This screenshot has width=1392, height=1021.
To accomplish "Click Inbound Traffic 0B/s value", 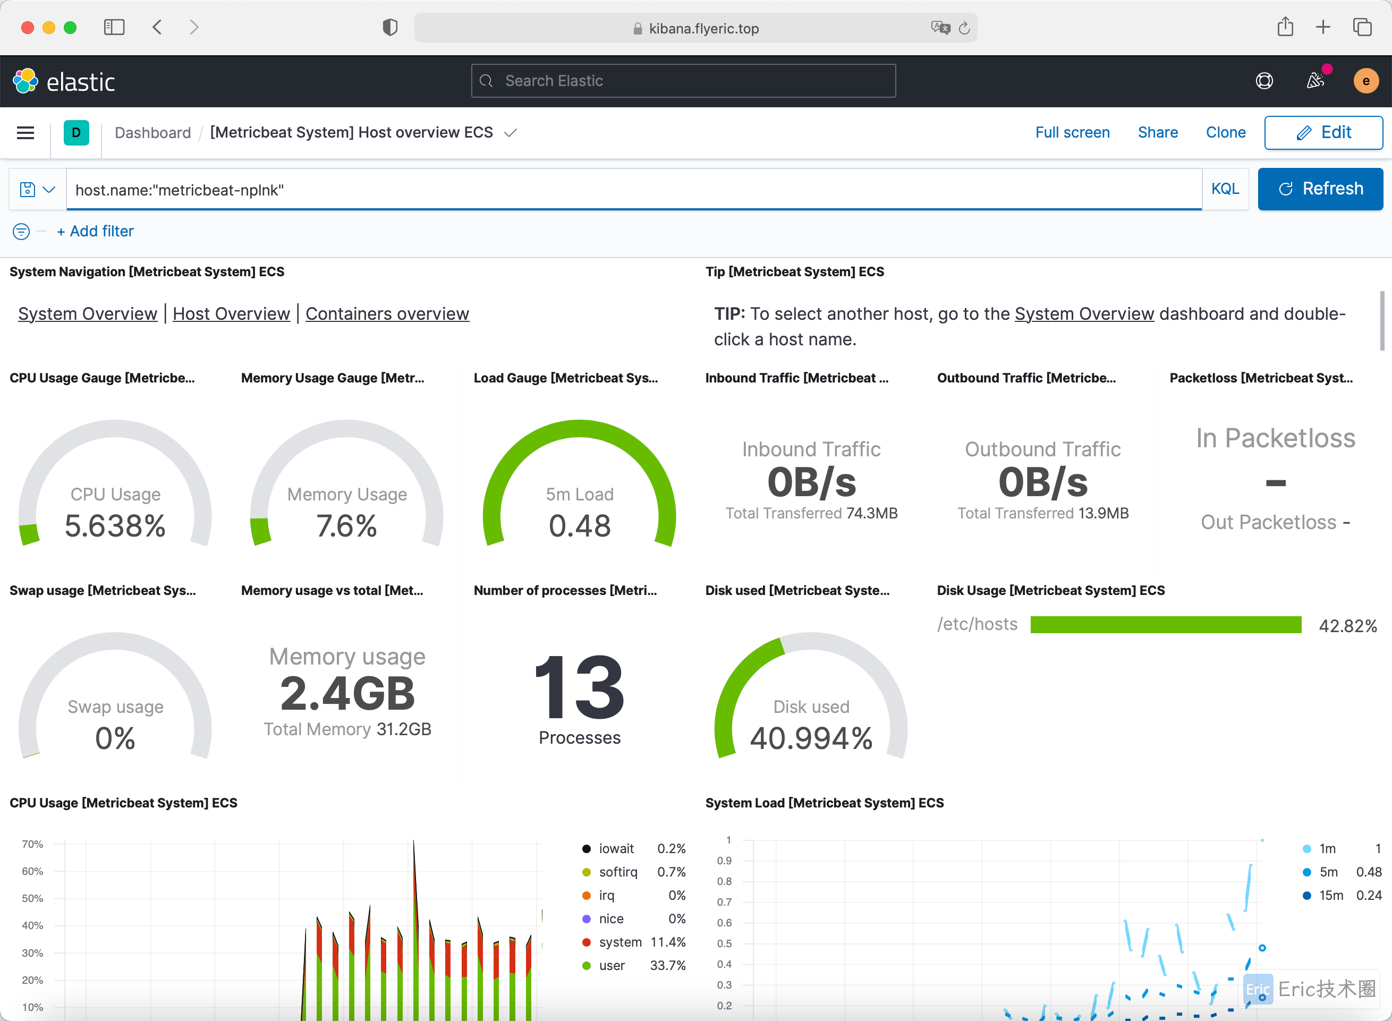I will (811, 482).
